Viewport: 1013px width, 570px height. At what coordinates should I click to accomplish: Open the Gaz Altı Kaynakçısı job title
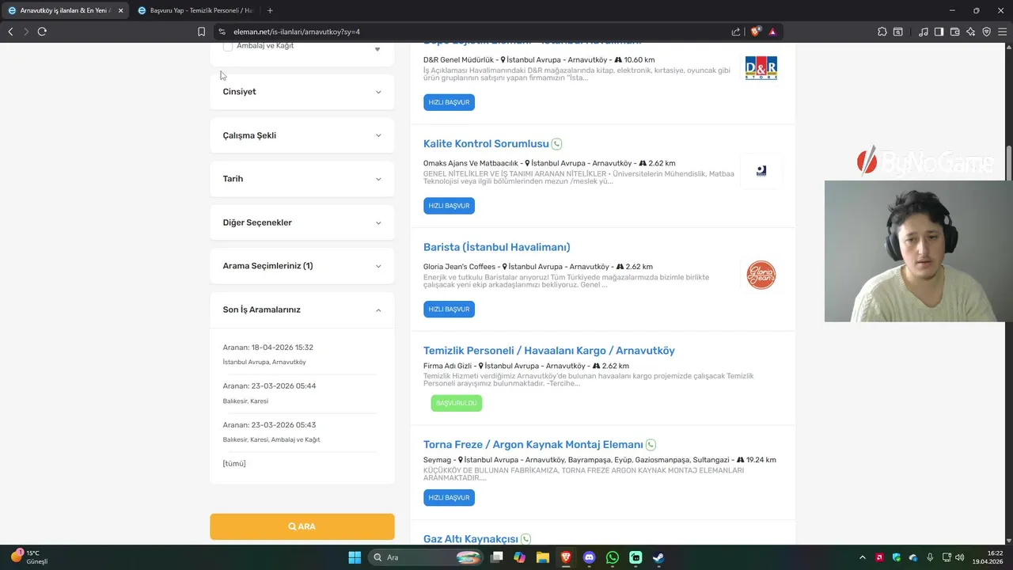click(471, 539)
